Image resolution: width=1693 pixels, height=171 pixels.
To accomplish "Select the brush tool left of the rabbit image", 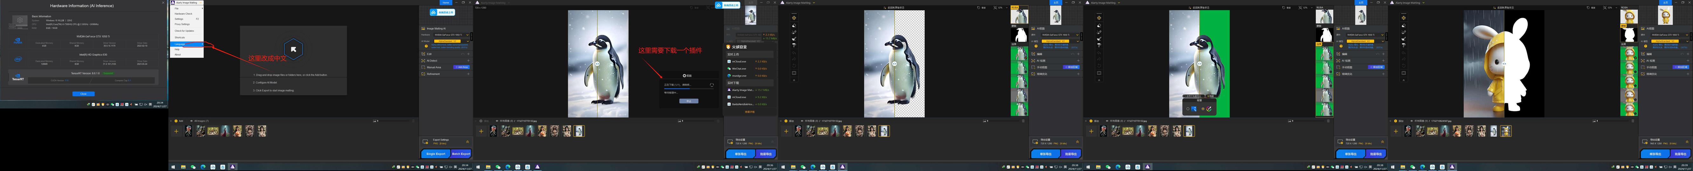I will coord(1404,32).
